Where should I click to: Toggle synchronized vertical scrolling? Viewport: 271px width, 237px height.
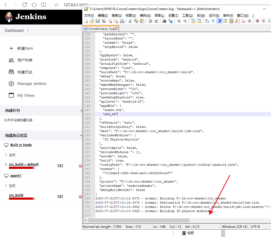tap(193, 21)
